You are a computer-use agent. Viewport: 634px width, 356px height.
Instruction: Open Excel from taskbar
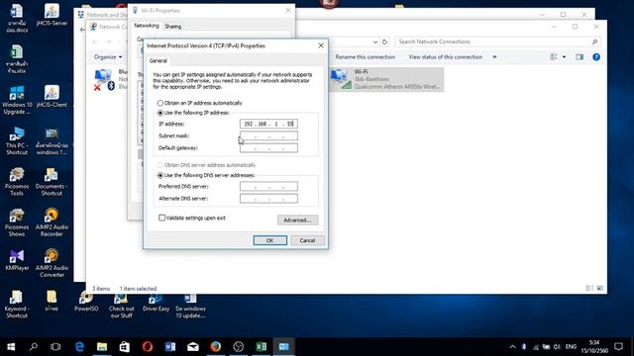[x=262, y=346]
